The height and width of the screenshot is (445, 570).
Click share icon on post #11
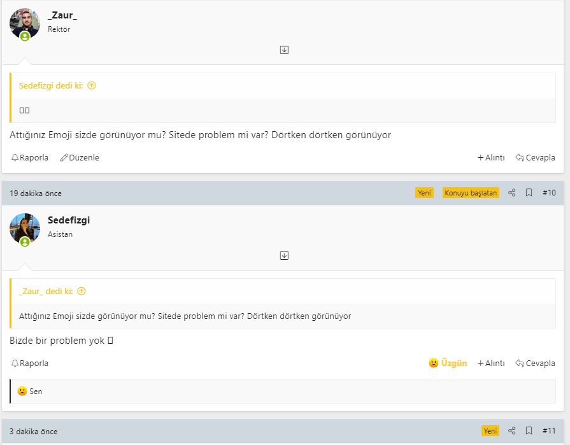512,431
